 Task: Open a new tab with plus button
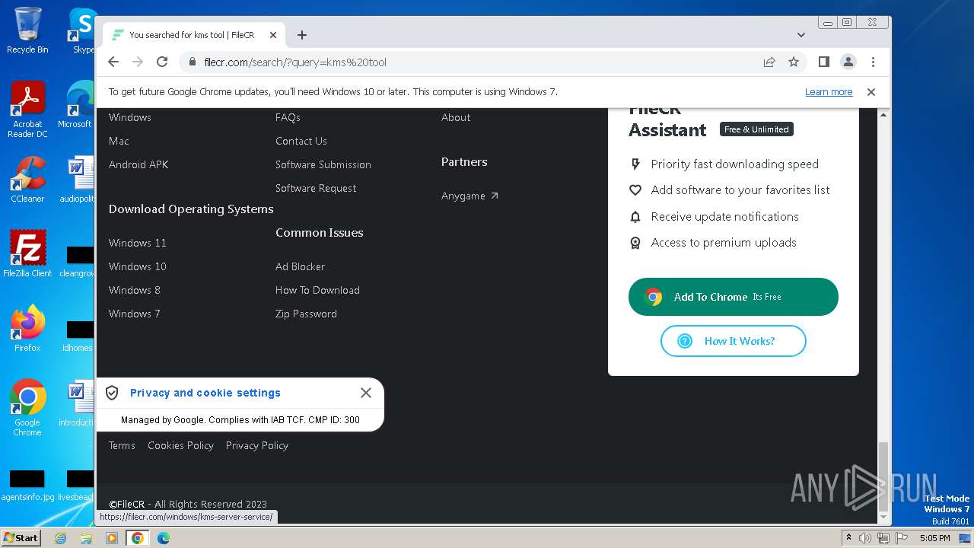click(302, 35)
